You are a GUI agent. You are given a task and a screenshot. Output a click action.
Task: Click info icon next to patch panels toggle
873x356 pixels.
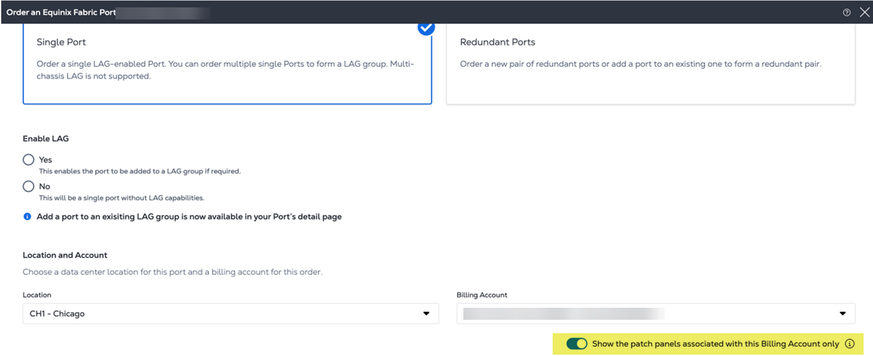coord(849,344)
